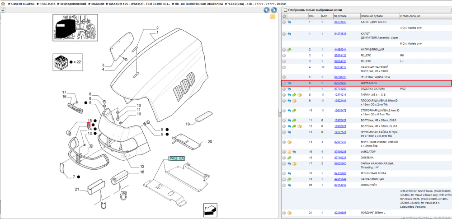
Task: Toggle mark circle in РЕШЕТКА РАДИАТОРА row
Action: 284,77
